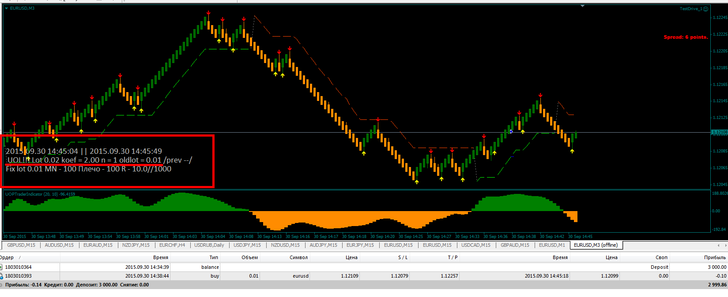
Task: Click the red Spread: 6 points label
Action: click(x=686, y=37)
